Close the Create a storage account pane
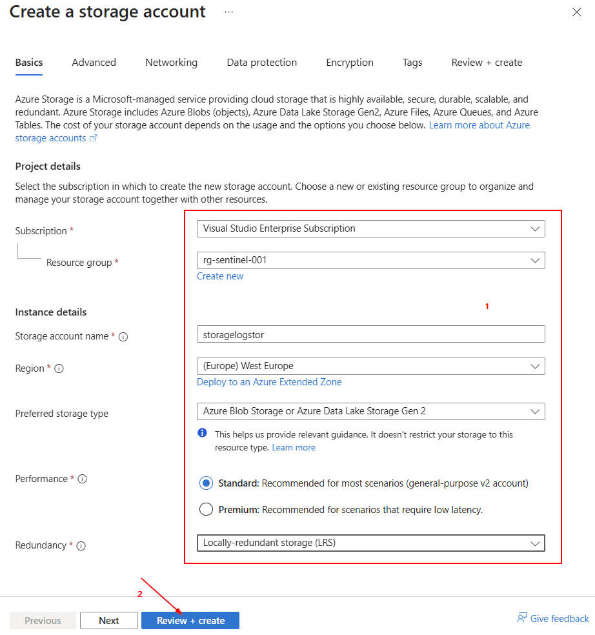The width and height of the screenshot is (595, 635). tap(576, 12)
